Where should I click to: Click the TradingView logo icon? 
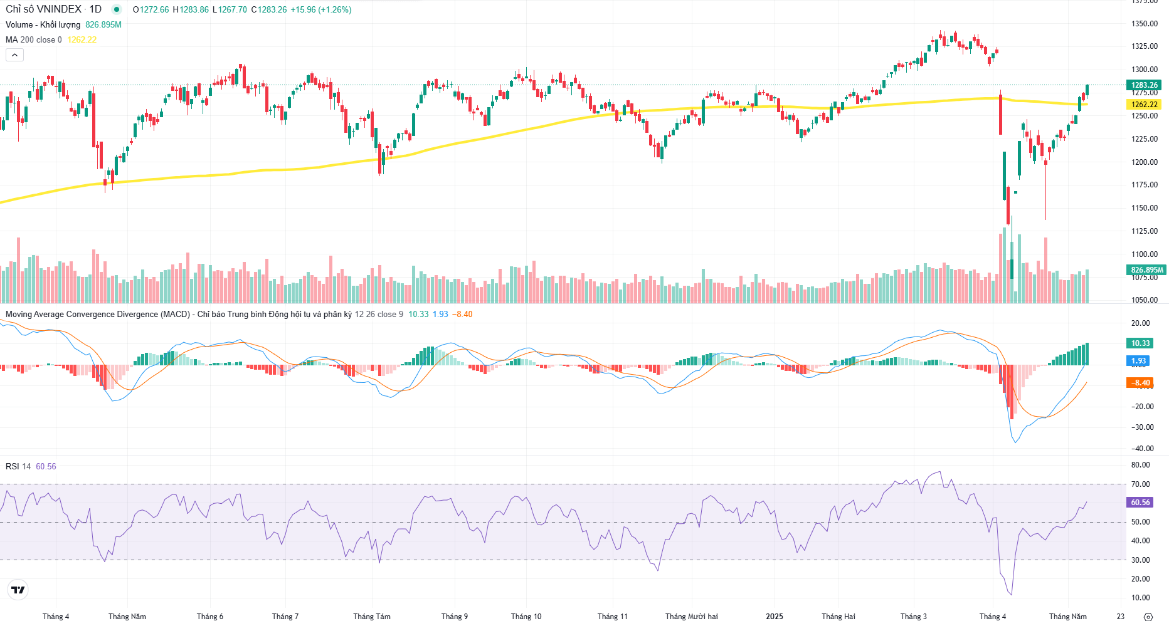(18, 590)
